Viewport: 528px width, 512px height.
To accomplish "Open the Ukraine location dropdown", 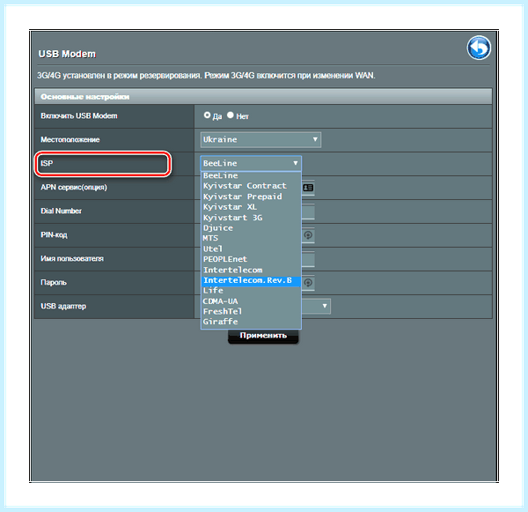I will tap(260, 139).
